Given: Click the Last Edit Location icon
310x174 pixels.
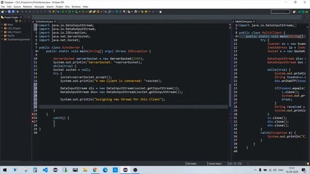Looking at the screenshot, I should click(x=142, y=12).
